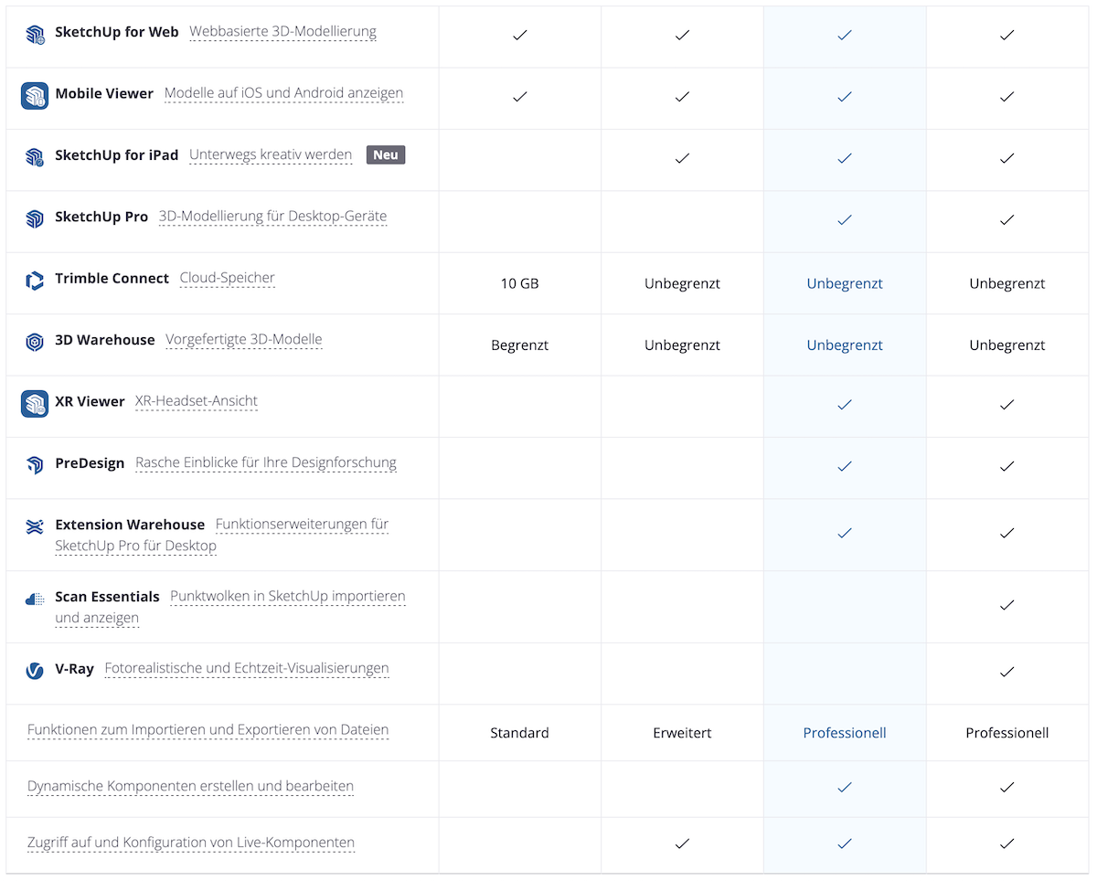Click 'Fotorealistische und Echtzeit-Visualisierungen' link
Image resolution: width=1097 pixels, height=881 pixels.
247,668
